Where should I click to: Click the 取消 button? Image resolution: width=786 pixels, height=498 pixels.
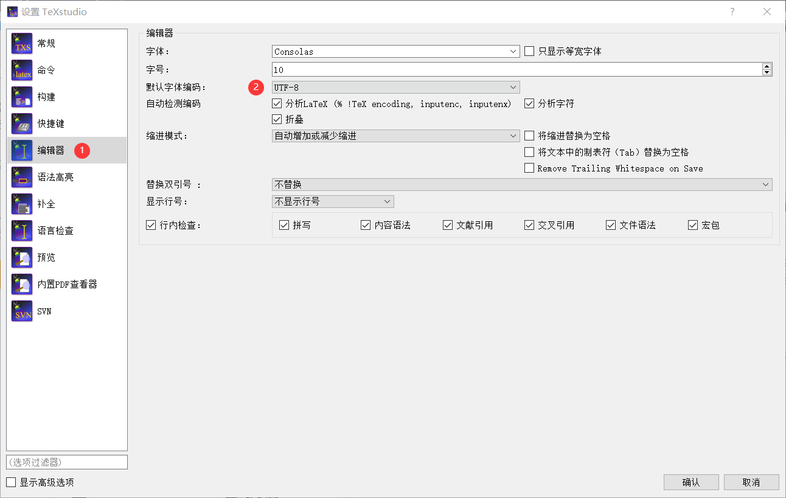751,482
